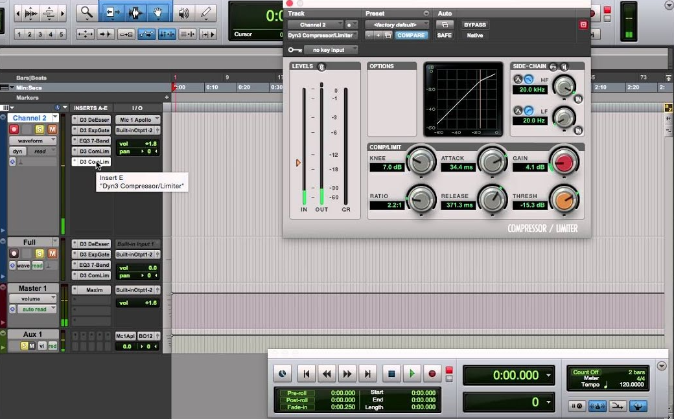The image size is (674, 419).
Task: Click Rewind in transport window
Action: point(327,374)
